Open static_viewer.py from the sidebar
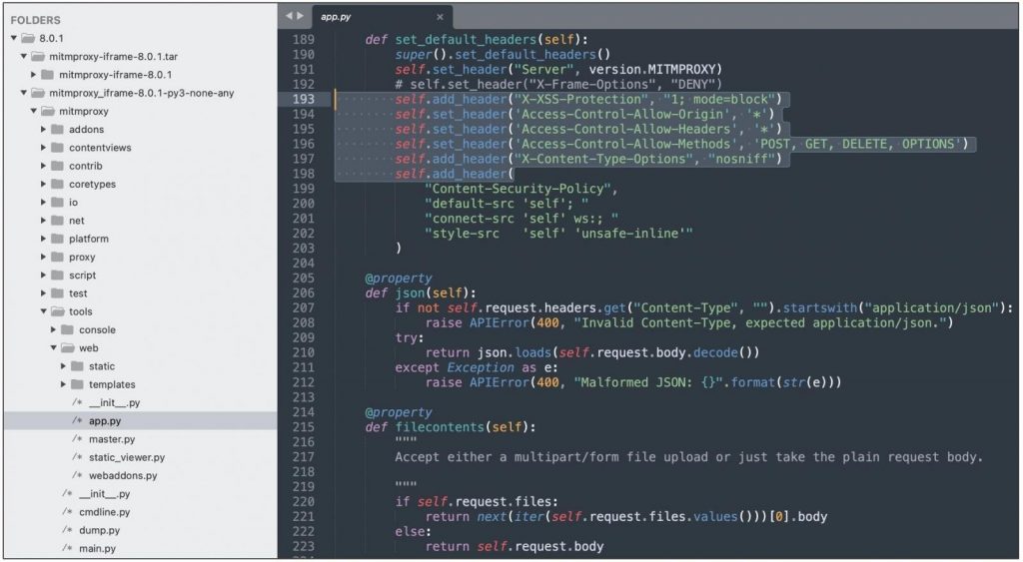The image size is (1023, 562). [x=126, y=457]
